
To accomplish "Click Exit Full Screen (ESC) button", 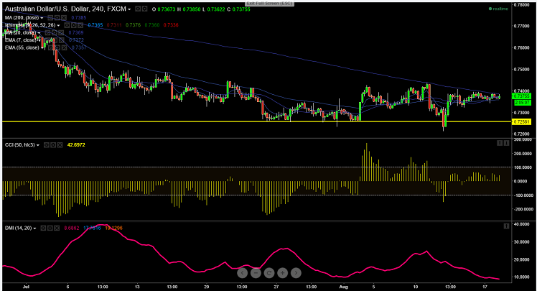I will pyautogui.click(x=268, y=3).
